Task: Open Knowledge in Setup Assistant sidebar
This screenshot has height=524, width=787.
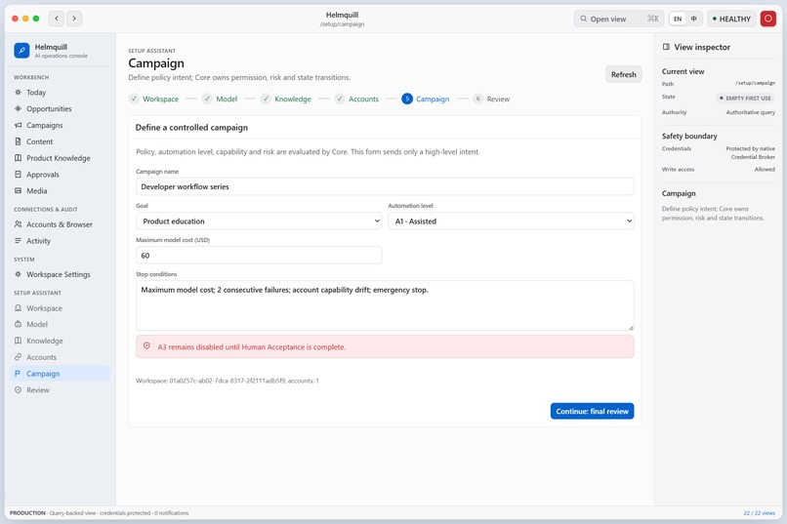Action: point(60,341)
